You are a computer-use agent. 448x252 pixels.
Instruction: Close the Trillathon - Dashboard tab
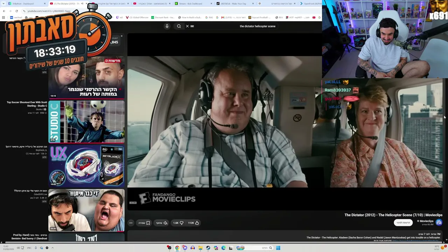pos(45,3)
